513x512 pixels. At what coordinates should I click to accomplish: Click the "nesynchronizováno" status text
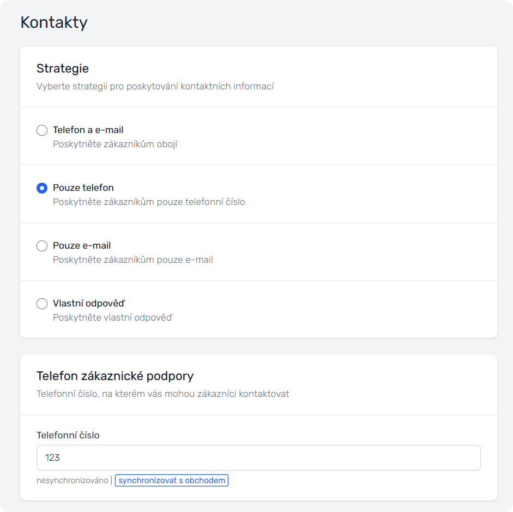pyautogui.click(x=73, y=481)
